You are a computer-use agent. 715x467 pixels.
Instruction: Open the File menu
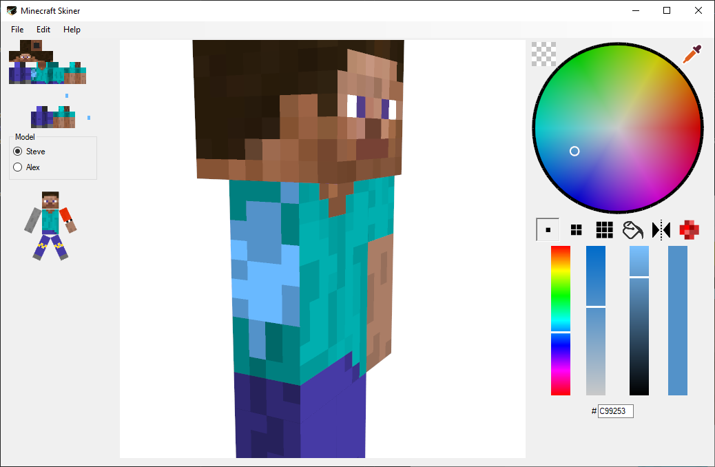(x=17, y=30)
